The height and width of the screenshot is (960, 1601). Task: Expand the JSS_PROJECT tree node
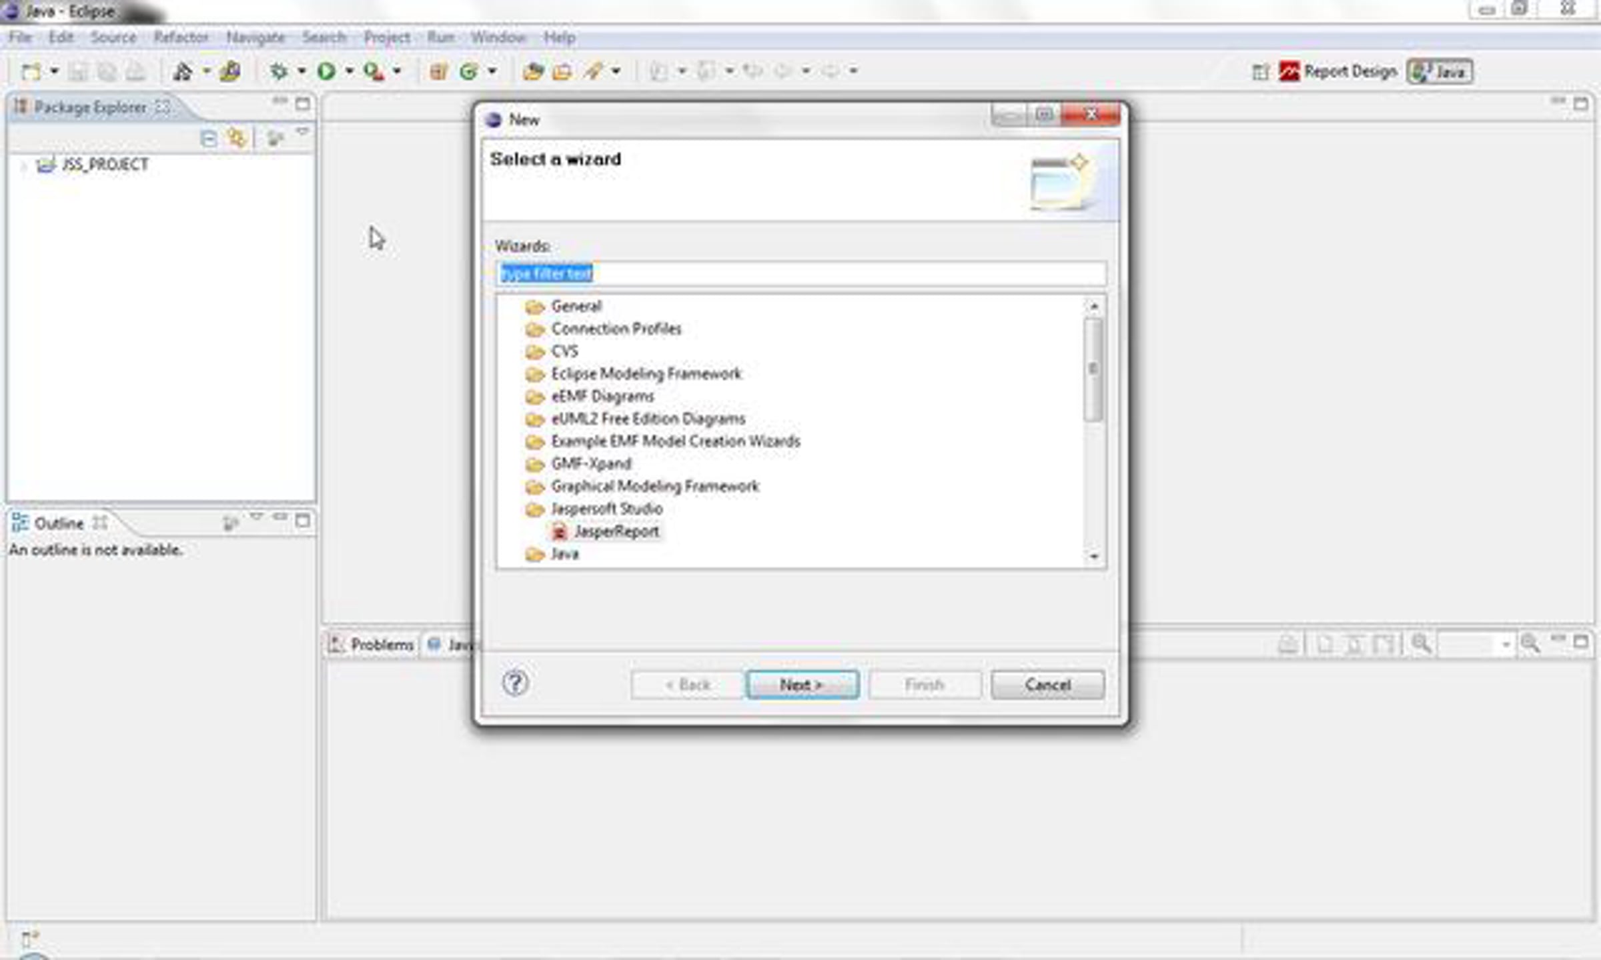[23, 165]
